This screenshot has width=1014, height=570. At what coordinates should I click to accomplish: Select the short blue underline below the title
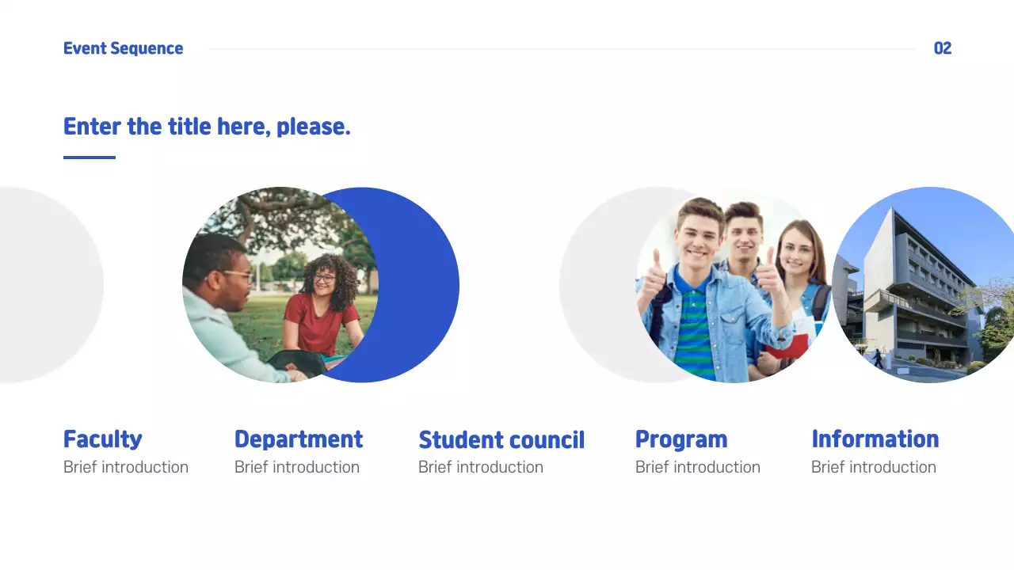pos(90,158)
